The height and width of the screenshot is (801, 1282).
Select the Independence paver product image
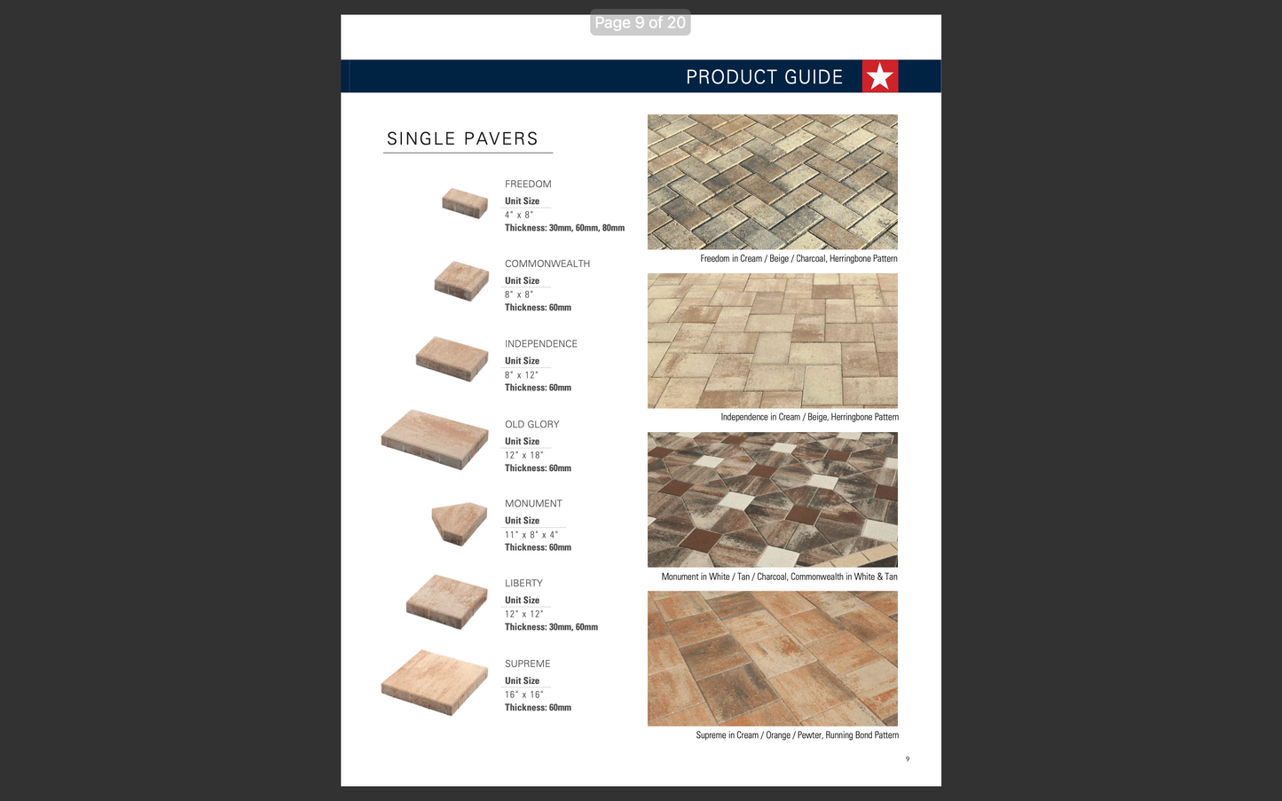tap(452, 360)
